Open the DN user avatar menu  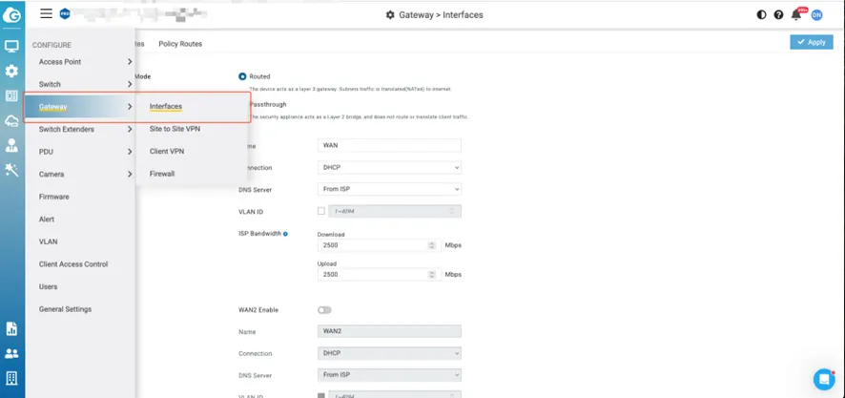817,15
